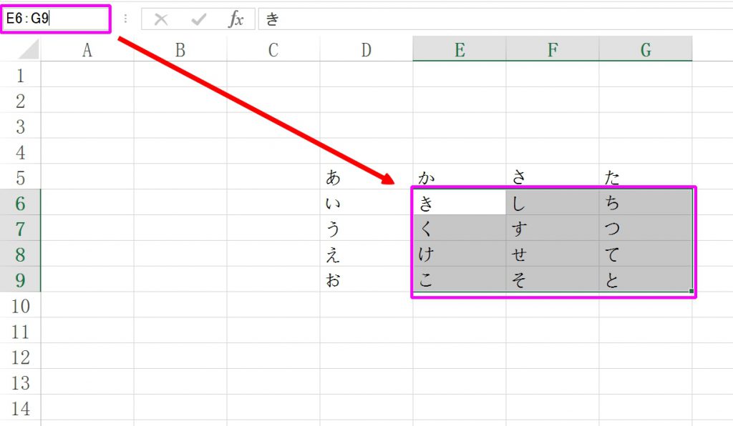Select row 12 header

tap(20, 357)
